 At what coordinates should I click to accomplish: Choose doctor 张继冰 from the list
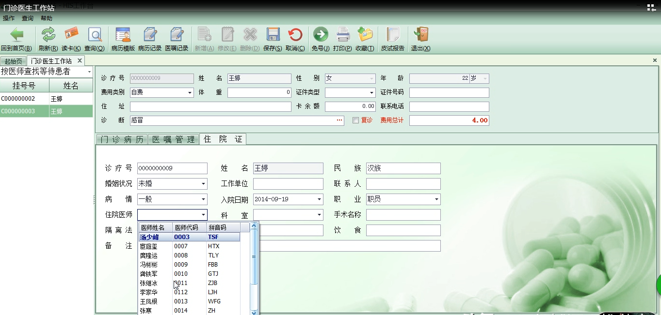pyautogui.click(x=189, y=283)
